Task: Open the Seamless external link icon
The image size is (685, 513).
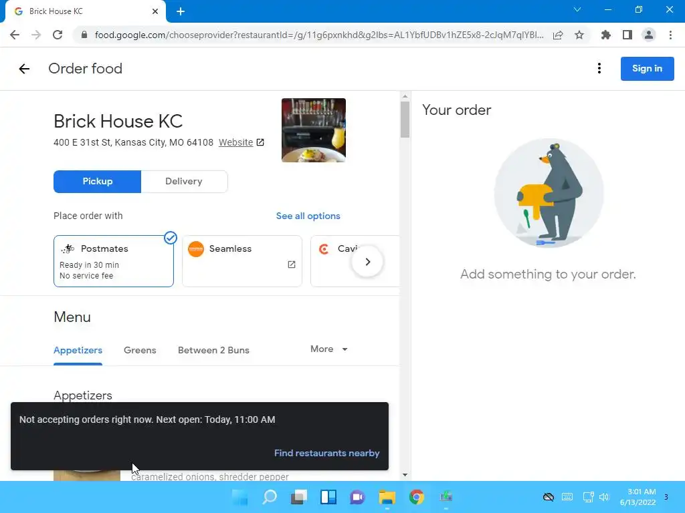Action: (x=292, y=265)
